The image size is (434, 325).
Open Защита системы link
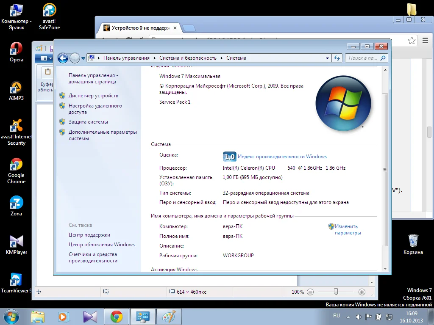click(x=88, y=122)
